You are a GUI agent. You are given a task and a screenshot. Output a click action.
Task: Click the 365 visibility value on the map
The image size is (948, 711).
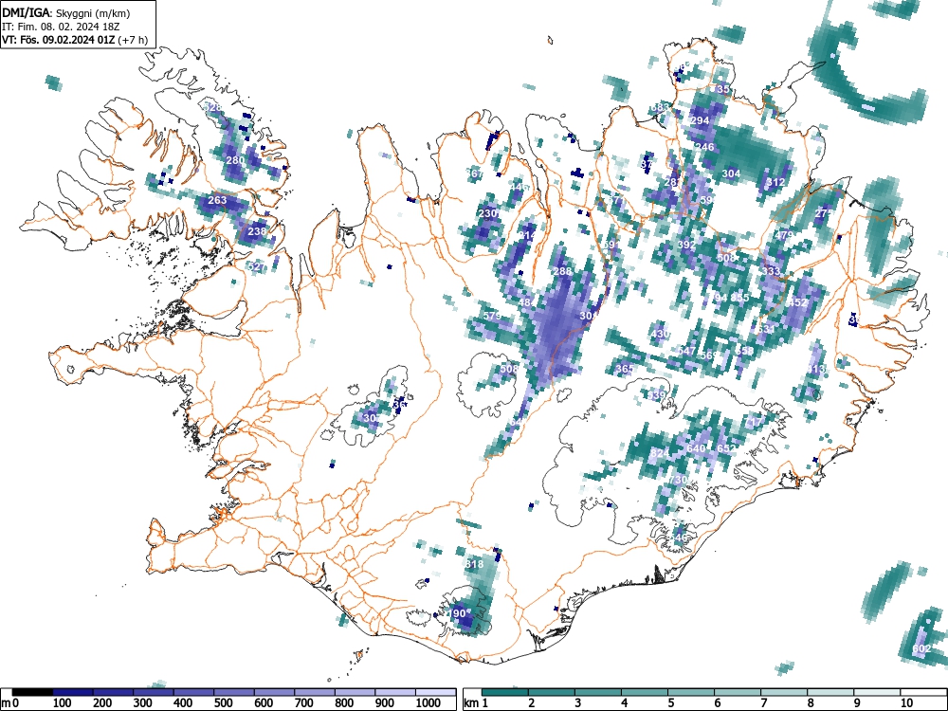pyautogui.click(x=625, y=369)
